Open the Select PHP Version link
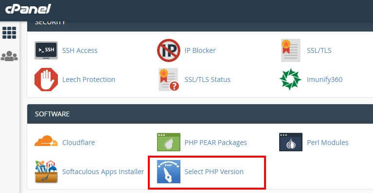 [x=214, y=172]
